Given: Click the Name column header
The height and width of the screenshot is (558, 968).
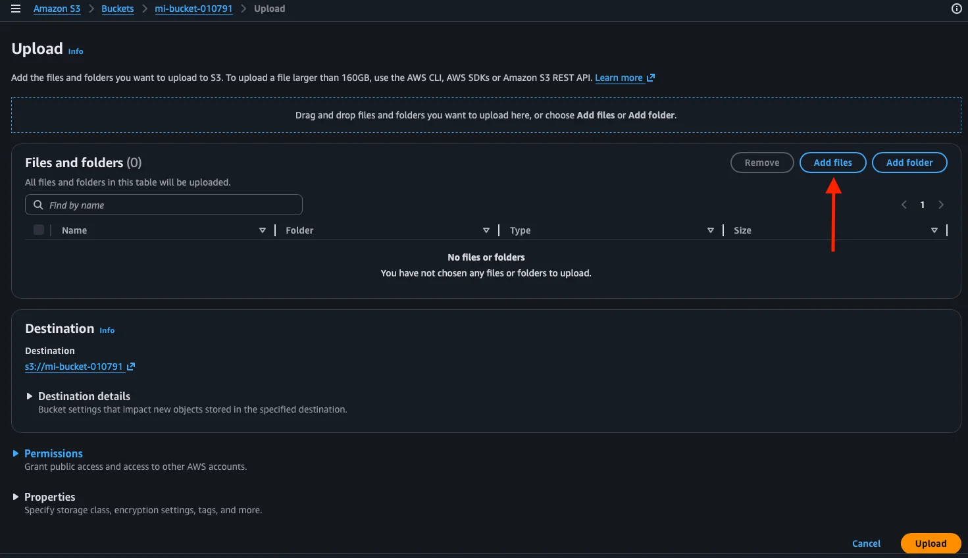Looking at the screenshot, I should pos(74,230).
